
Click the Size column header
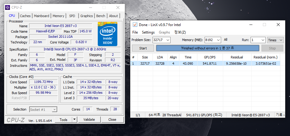pos(145,57)
